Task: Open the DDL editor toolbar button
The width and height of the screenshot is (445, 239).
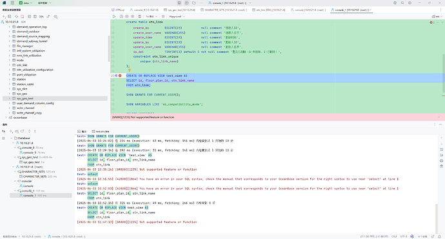Action: coord(41,17)
